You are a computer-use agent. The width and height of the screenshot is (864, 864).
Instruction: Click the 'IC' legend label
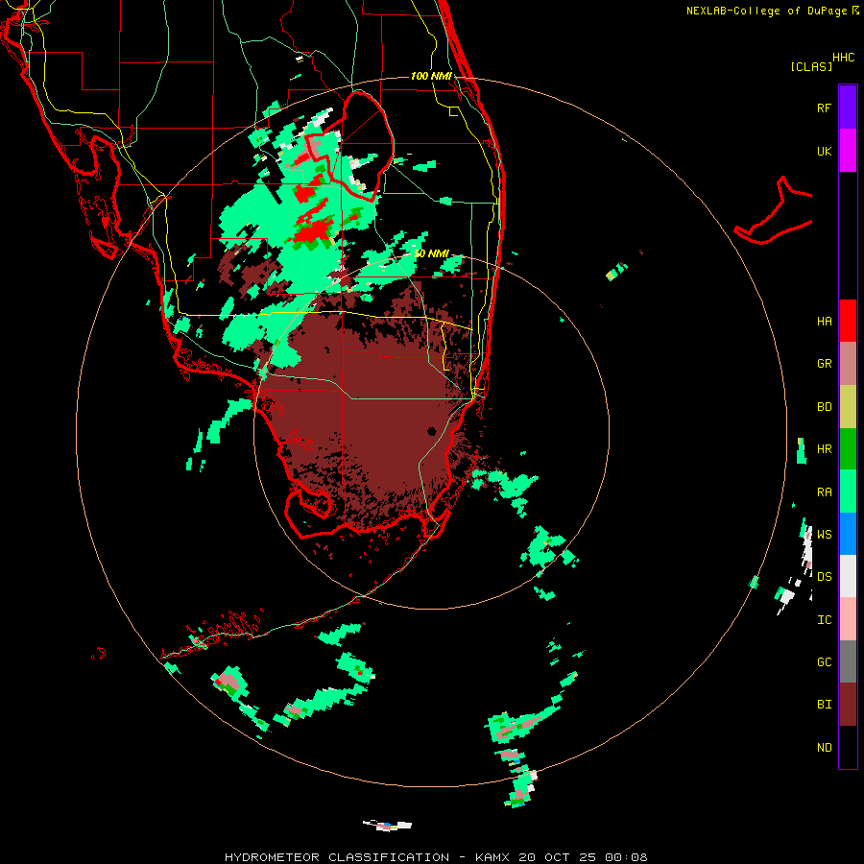point(824,619)
